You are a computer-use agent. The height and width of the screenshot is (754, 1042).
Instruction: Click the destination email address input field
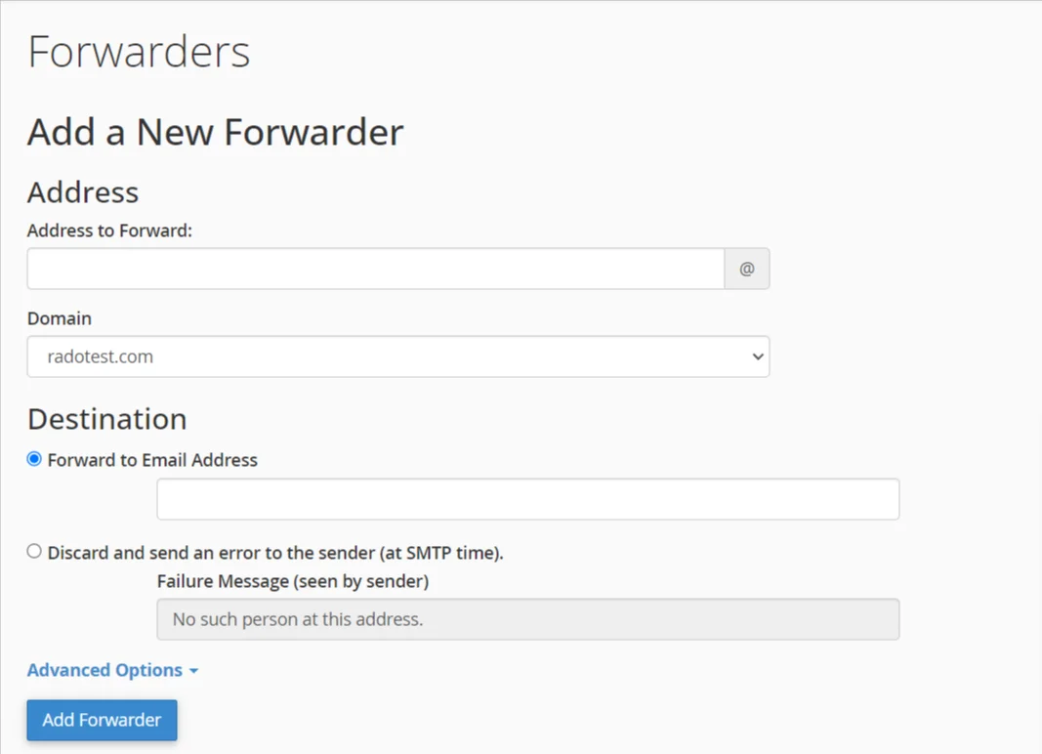click(x=527, y=499)
